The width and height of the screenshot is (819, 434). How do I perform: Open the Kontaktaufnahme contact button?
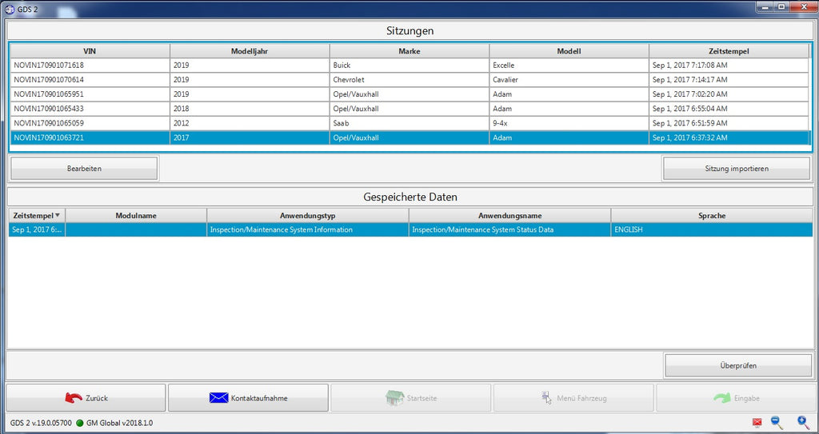coord(248,398)
